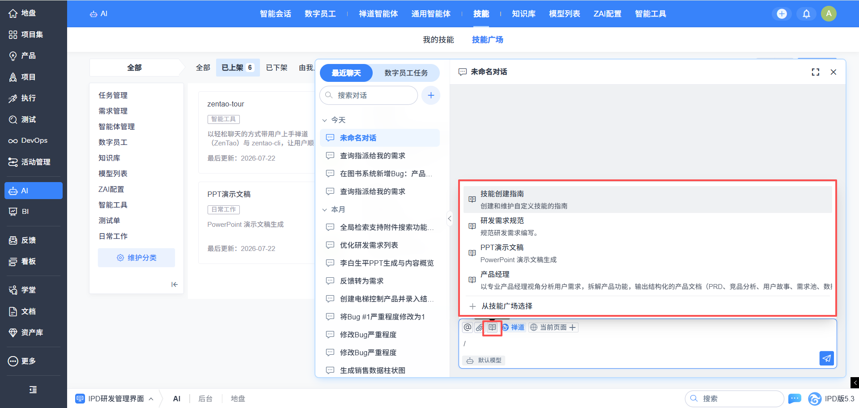This screenshot has width=859, height=408.
Task: Click the round plus icon in top bar
Action: [782, 14]
